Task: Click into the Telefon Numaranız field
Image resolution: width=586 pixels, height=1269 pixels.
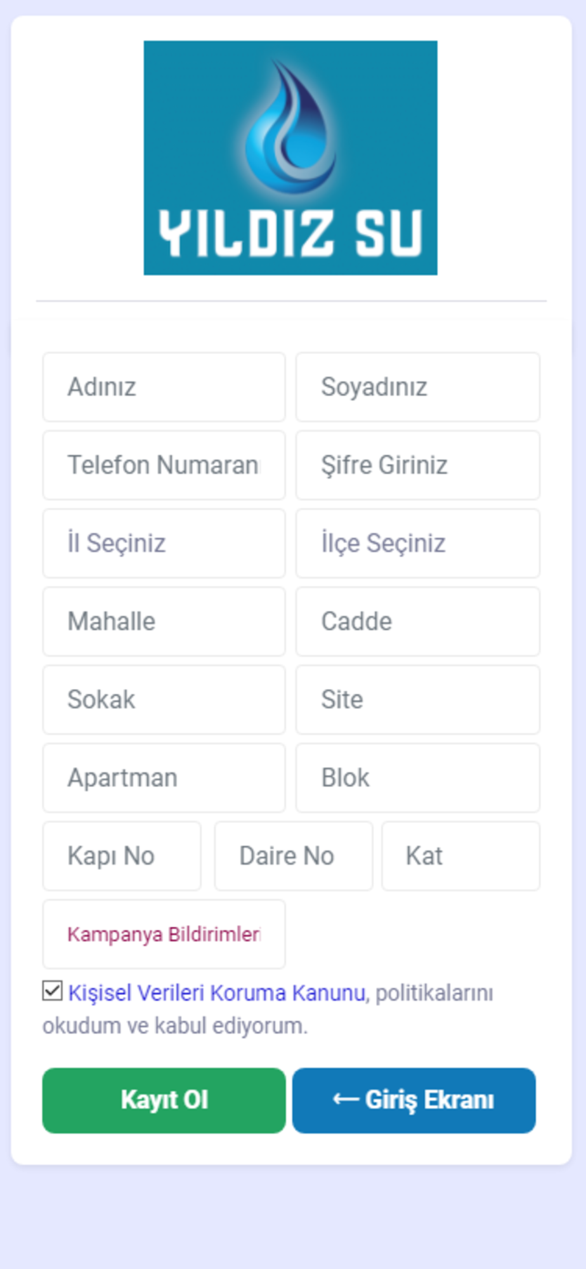Action: pos(164,465)
